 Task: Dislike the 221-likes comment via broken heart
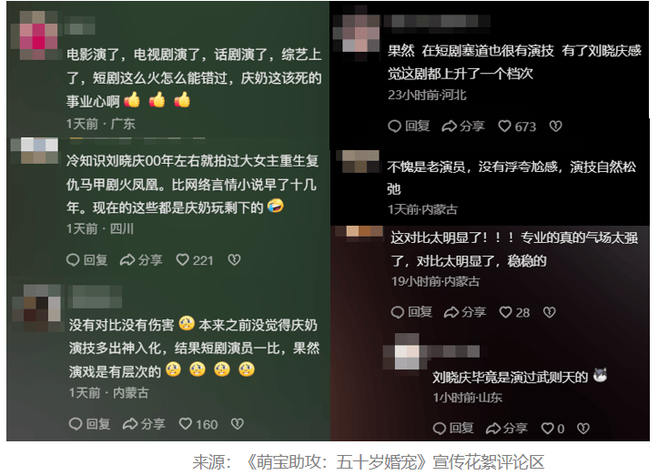click(x=234, y=260)
